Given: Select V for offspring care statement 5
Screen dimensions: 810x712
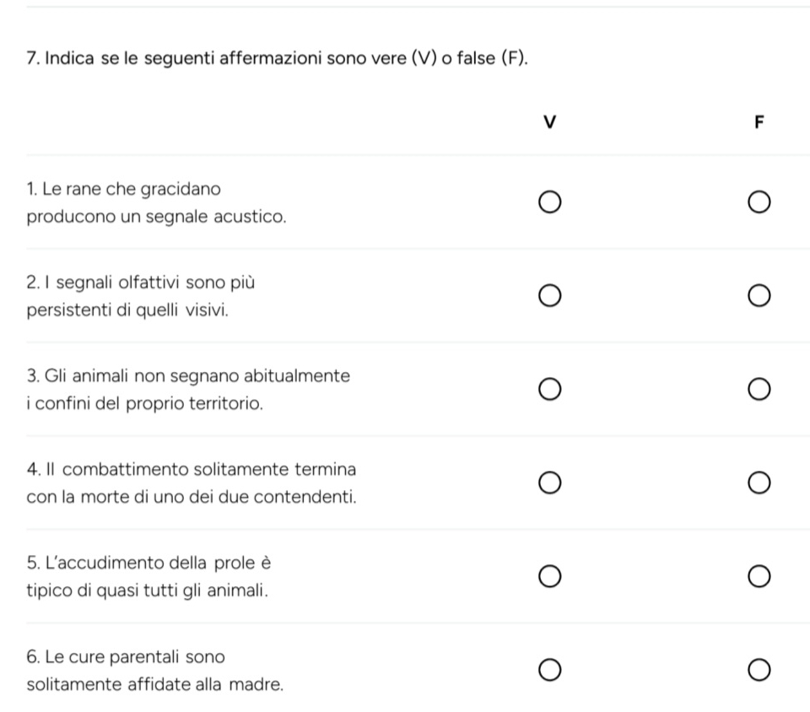Looking at the screenshot, I should [x=549, y=576].
